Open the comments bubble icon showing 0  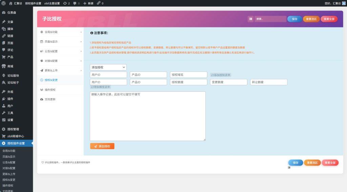76,3
